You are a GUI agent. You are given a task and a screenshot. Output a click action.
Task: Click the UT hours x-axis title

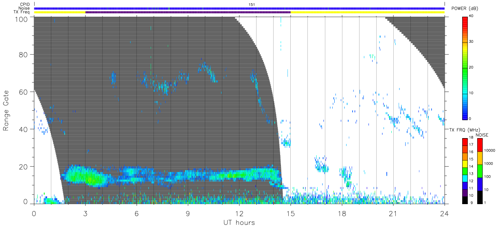[x=239, y=222]
